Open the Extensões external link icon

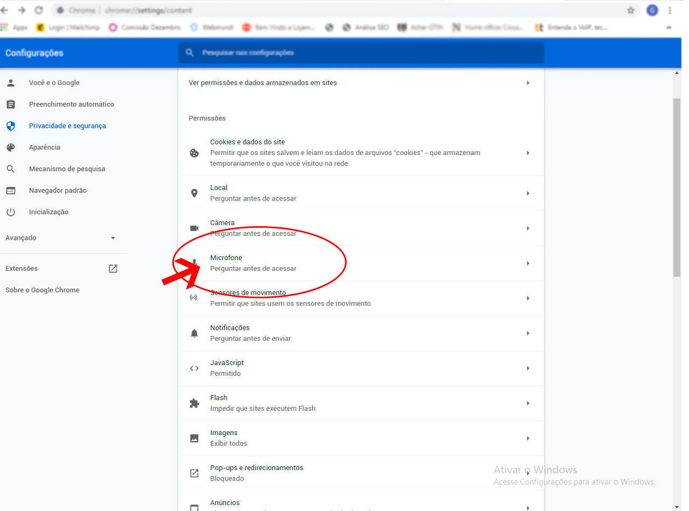point(113,269)
